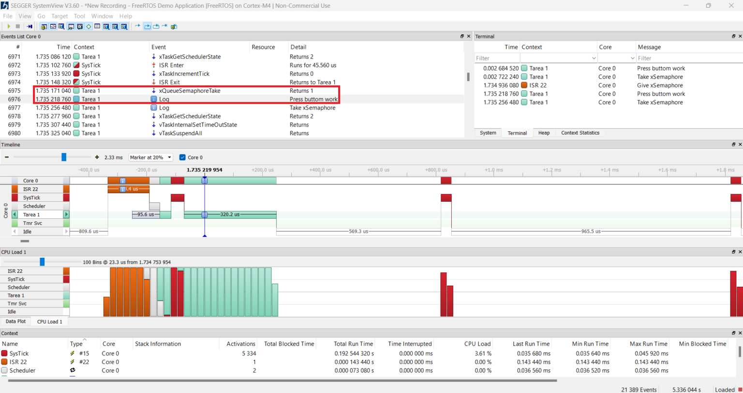Select the SysTick row in Context table
The height and width of the screenshot is (393, 743).
pos(368,353)
